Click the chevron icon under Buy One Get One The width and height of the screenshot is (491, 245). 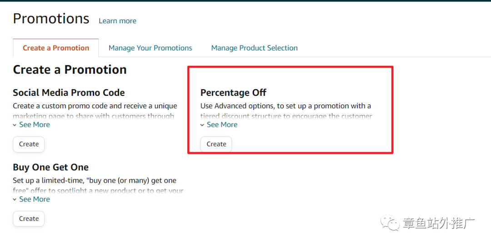pos(15,200)
